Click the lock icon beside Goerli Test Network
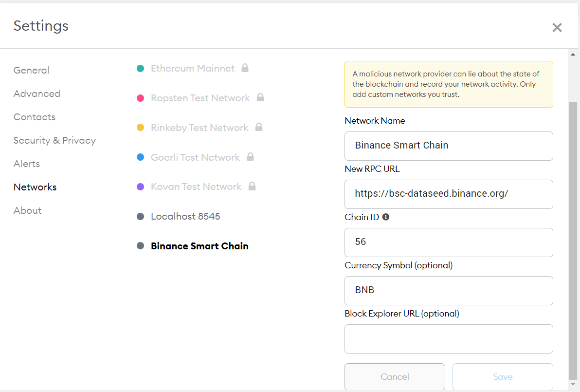 251,157
